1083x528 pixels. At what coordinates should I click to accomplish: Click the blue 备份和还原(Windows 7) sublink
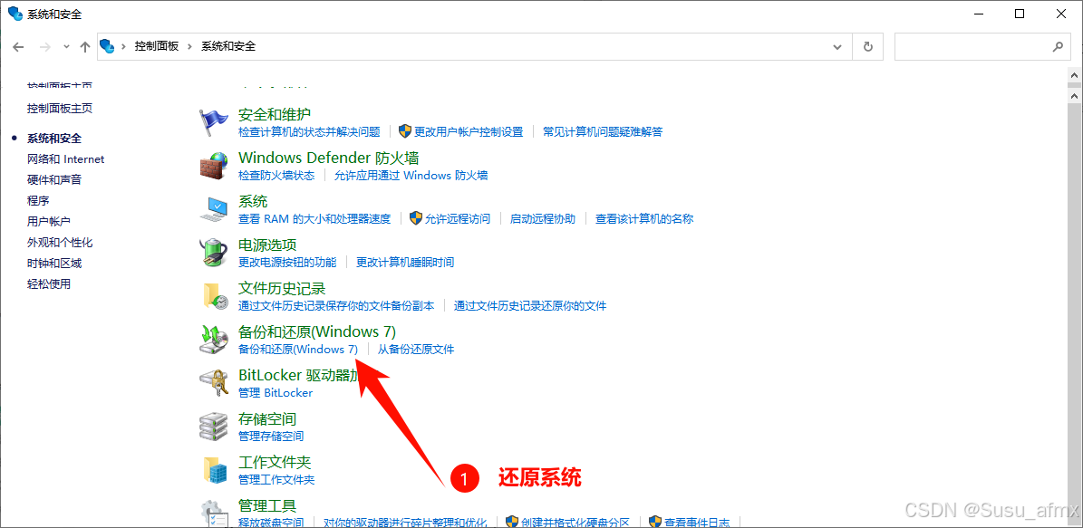(x=298, y=349)
